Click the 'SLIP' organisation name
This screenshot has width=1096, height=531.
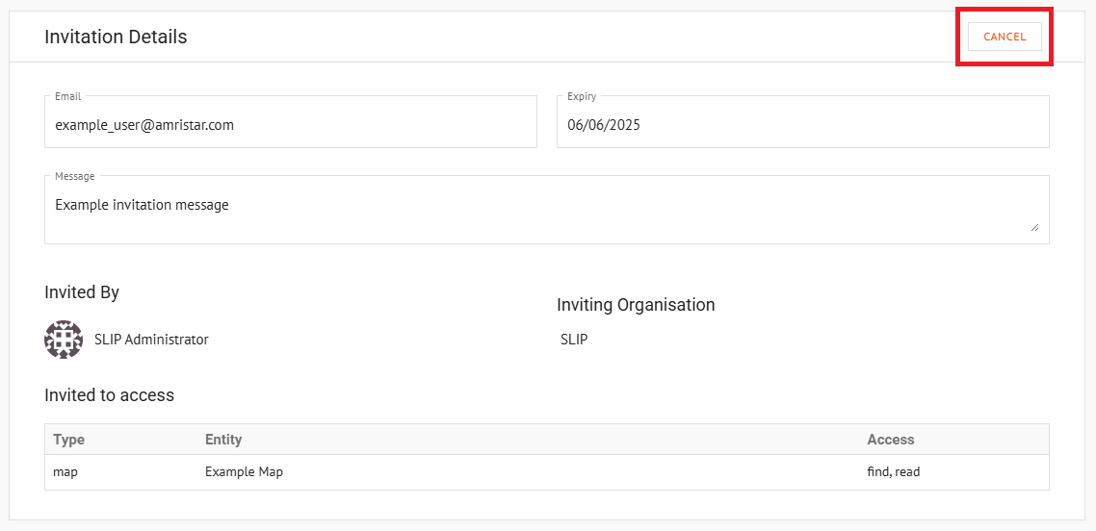tap(574, 340)
